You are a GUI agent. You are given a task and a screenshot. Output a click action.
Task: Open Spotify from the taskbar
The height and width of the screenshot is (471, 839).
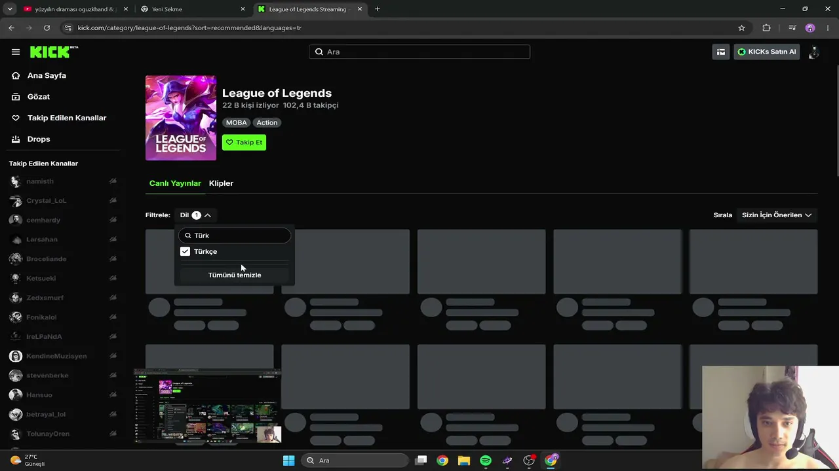[486, 461]
